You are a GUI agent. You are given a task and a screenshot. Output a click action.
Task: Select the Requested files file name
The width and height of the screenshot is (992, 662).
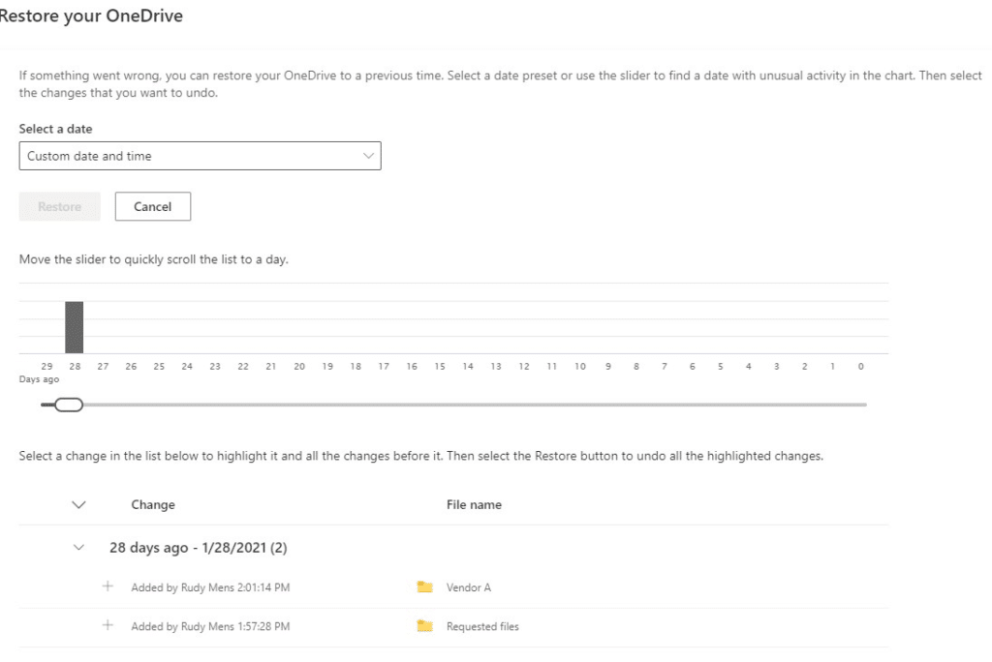(x=482, y=626)
